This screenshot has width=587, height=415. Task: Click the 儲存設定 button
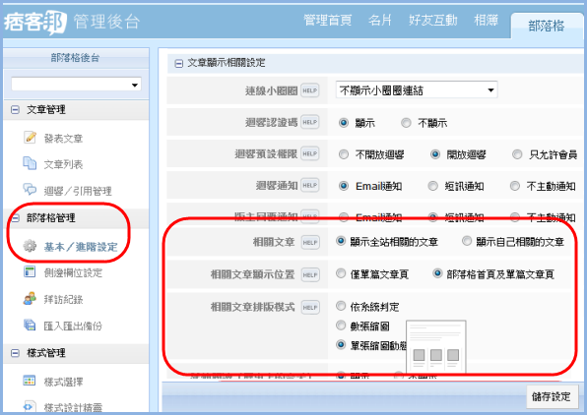552,396
